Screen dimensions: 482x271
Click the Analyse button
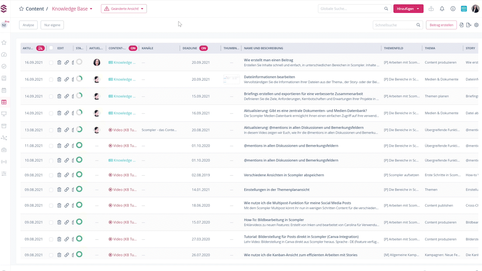click(x=28, y=25)
